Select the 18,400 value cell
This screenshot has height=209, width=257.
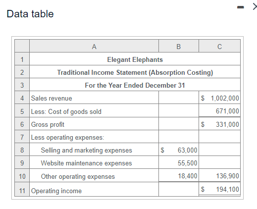[x=179, y=176]
